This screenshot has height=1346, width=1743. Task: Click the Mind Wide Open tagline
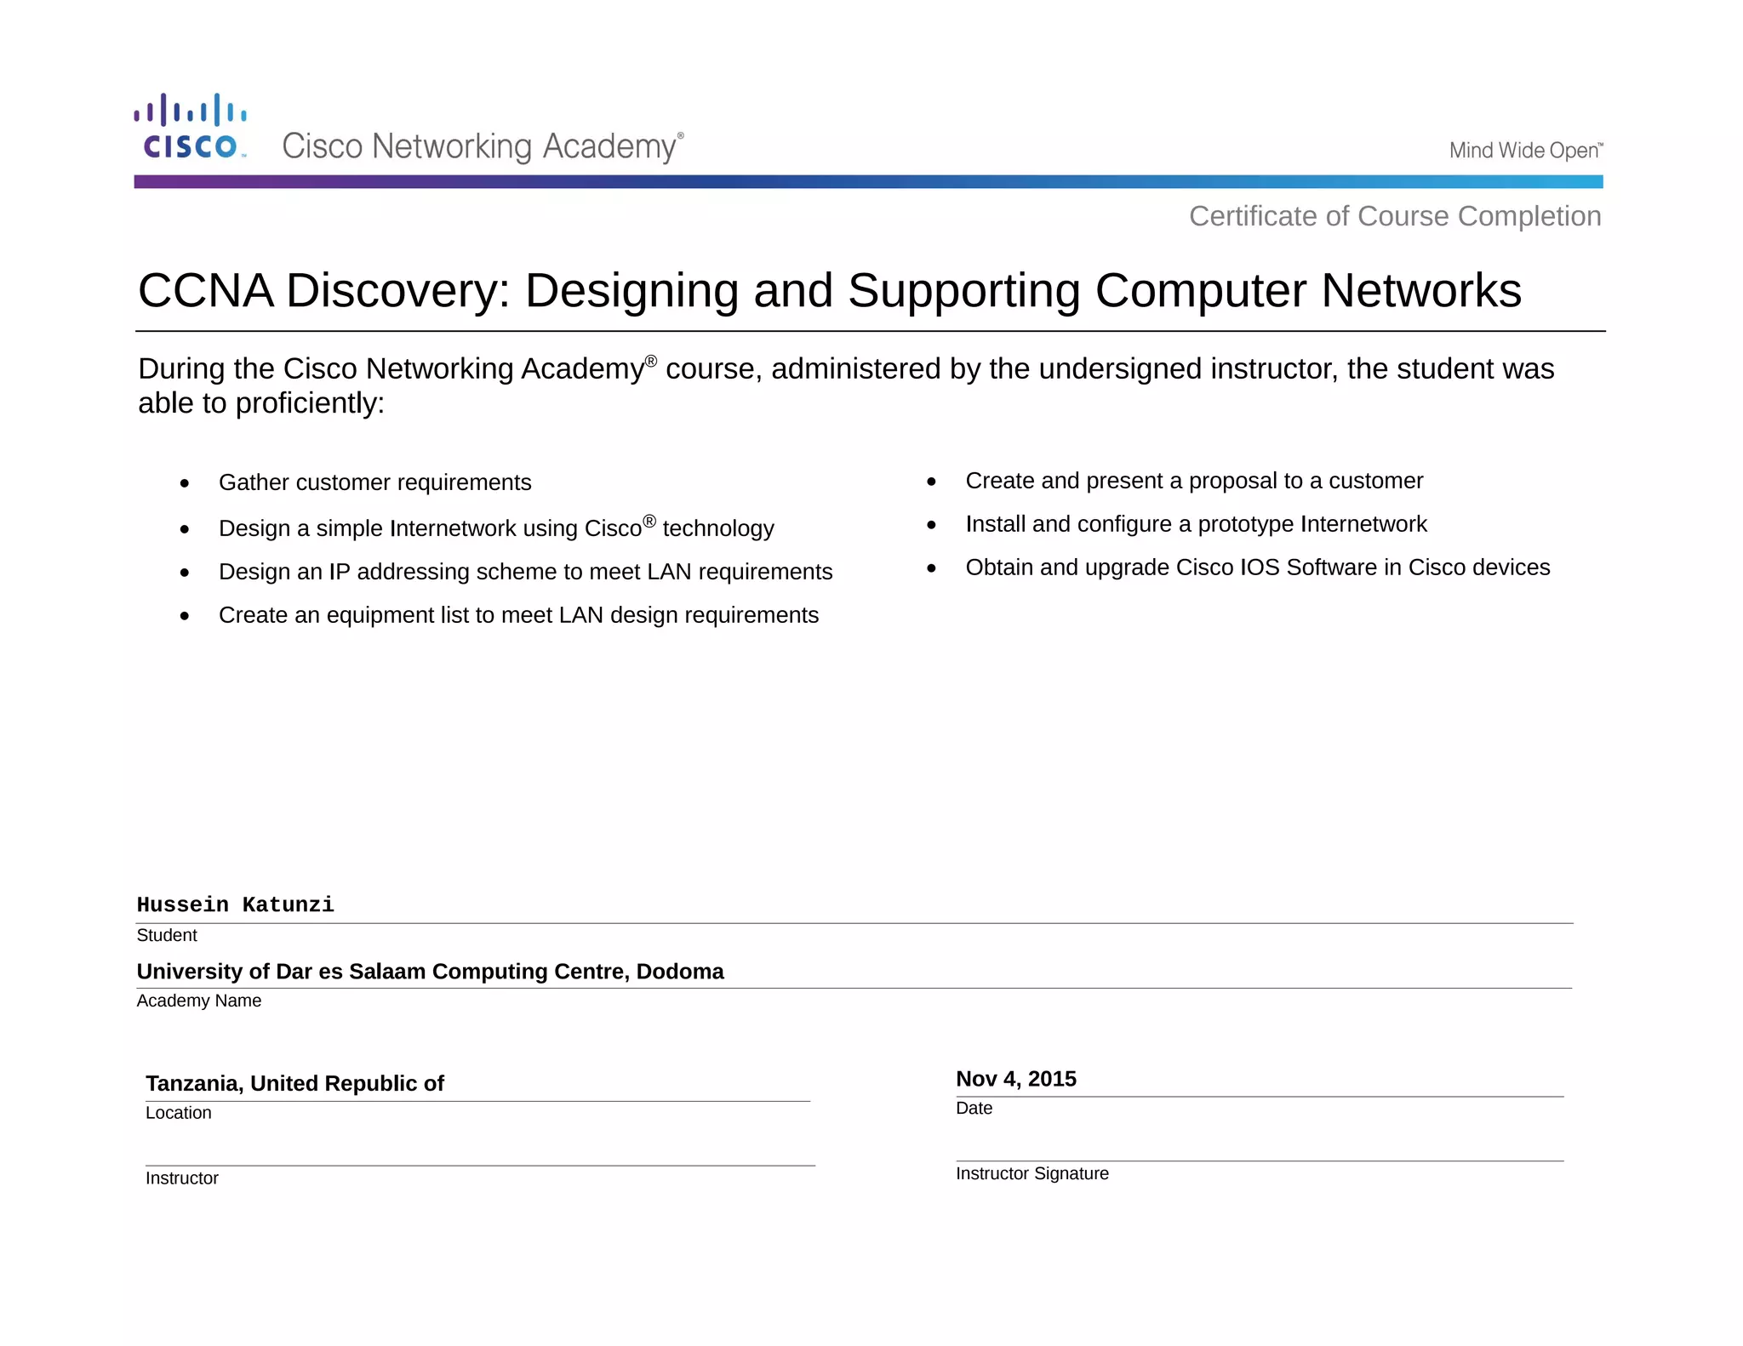coord(1525,151)
